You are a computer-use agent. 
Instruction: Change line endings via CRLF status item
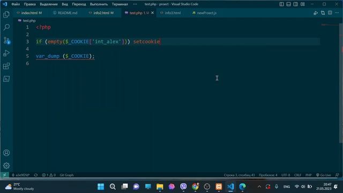pos(297,175)
